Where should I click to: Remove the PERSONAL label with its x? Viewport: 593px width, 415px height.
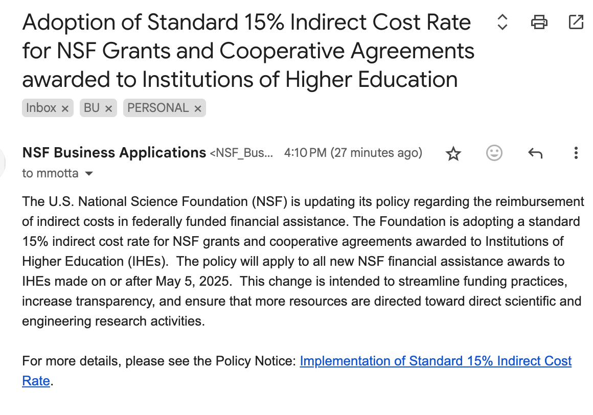point(198,108)
